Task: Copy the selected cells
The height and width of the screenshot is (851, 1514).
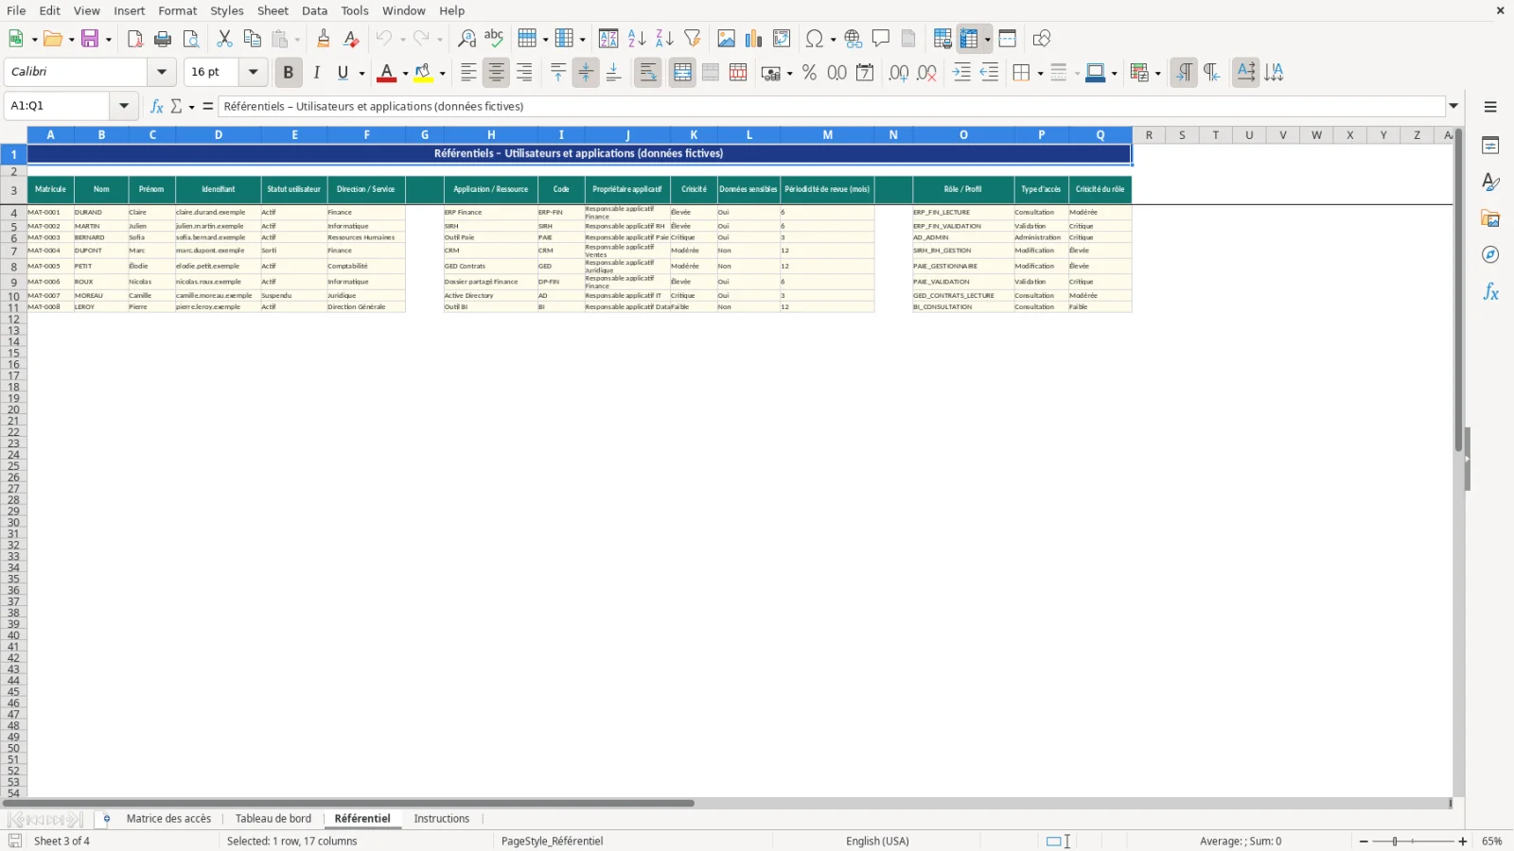Action: 252,39
